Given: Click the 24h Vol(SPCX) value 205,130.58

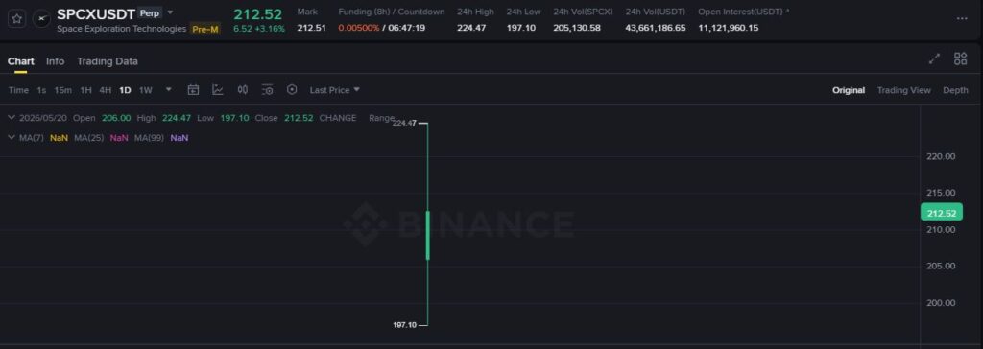Looking at the screenshot, I should pos(577,28).
